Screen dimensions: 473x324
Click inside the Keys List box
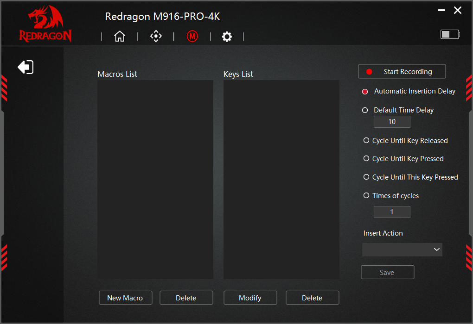[281, 180]
